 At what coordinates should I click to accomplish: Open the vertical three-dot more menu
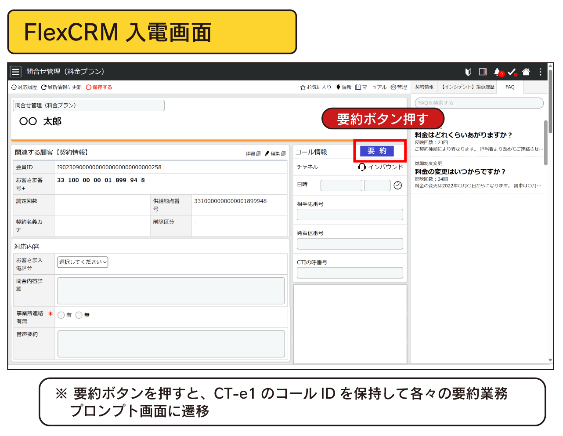541,72
